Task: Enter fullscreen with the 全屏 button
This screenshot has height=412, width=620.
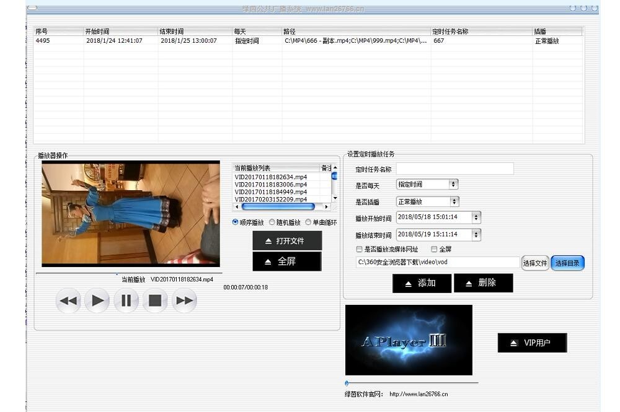Action: (x=287, y=261)
